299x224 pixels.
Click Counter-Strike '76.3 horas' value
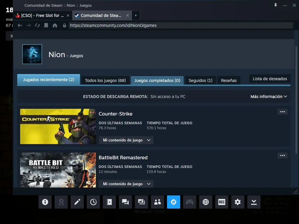(107, 128)
